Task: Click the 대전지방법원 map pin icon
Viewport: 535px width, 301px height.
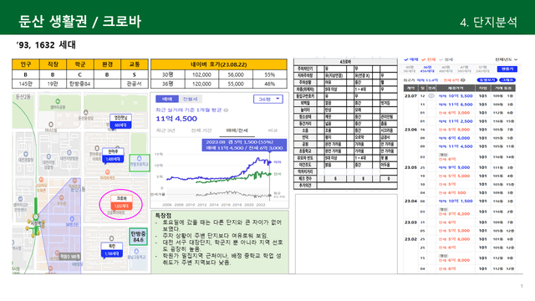Action: tap(69, 152)
